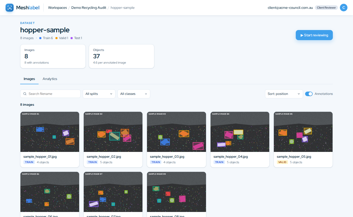This screenshot has height=217, width=353.
Task: Click the VALID badge on sample_hopper_05
Action: (x=282, y=162)
